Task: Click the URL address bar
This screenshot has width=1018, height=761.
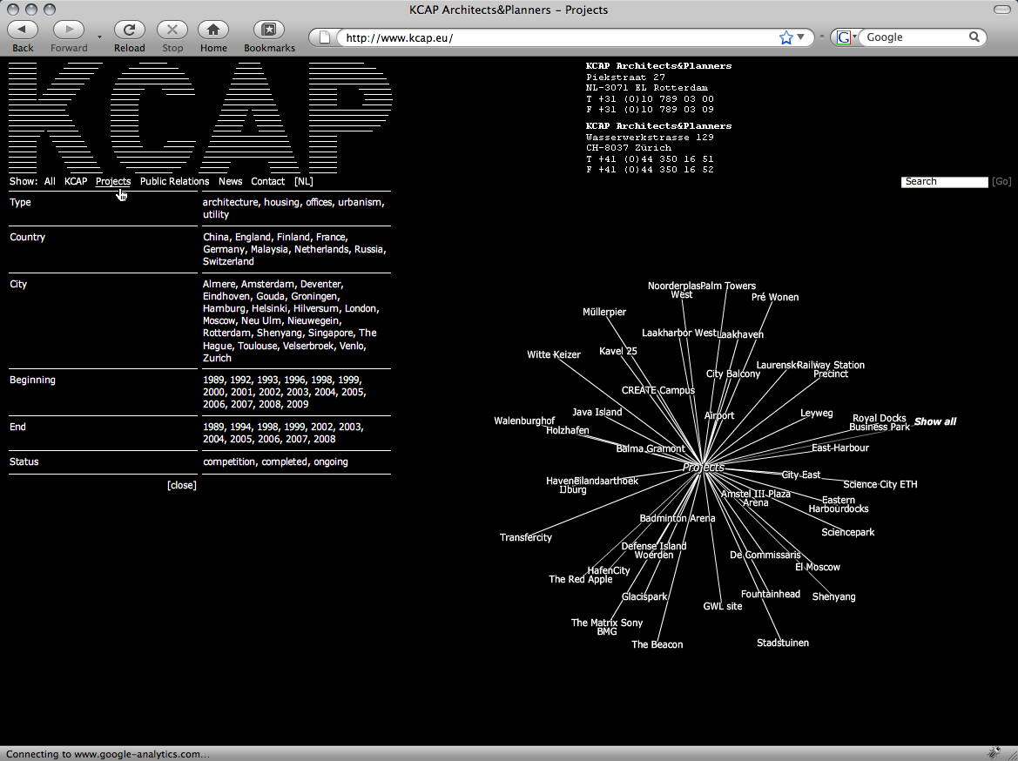Action: point(557,37)
